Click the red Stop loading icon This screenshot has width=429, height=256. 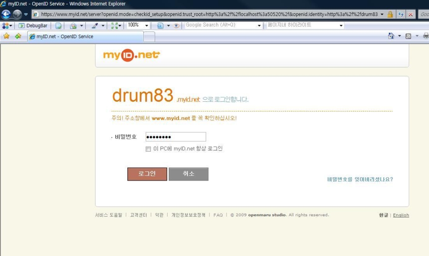click(x=411, y=14)
